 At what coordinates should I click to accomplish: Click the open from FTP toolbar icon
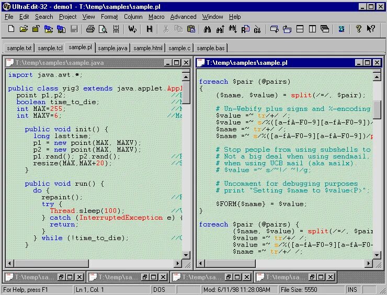[49, 29]
